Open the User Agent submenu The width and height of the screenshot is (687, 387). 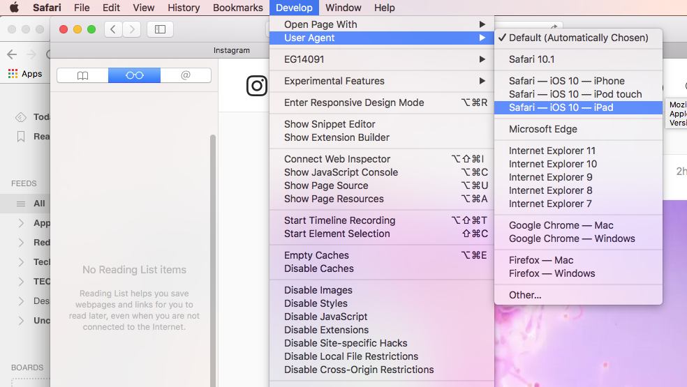pos(382,38)
